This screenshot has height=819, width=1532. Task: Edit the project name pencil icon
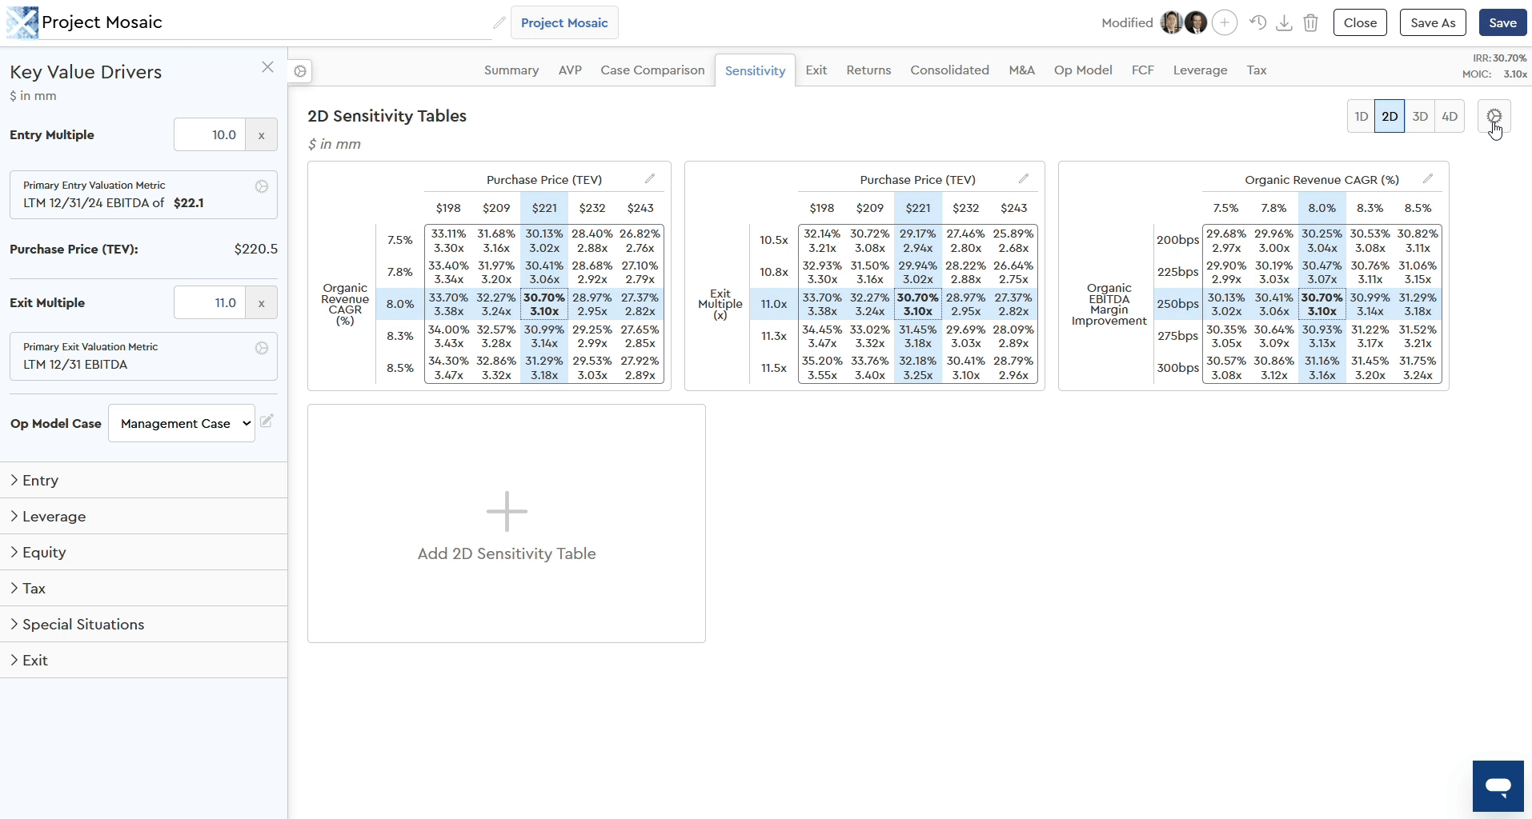coord(499,22)
